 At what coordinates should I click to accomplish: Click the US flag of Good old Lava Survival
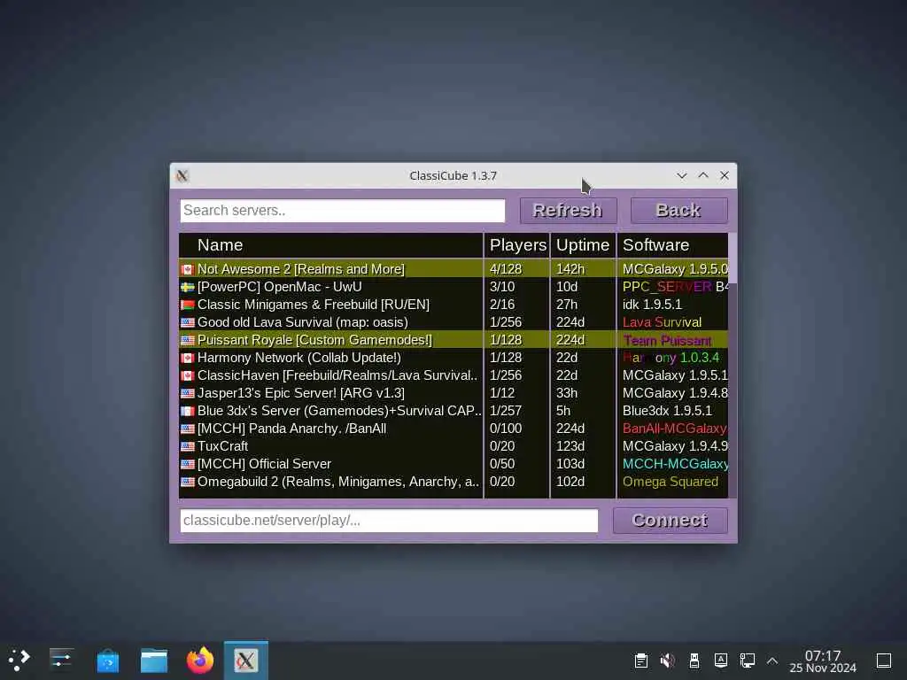[188, 322]
